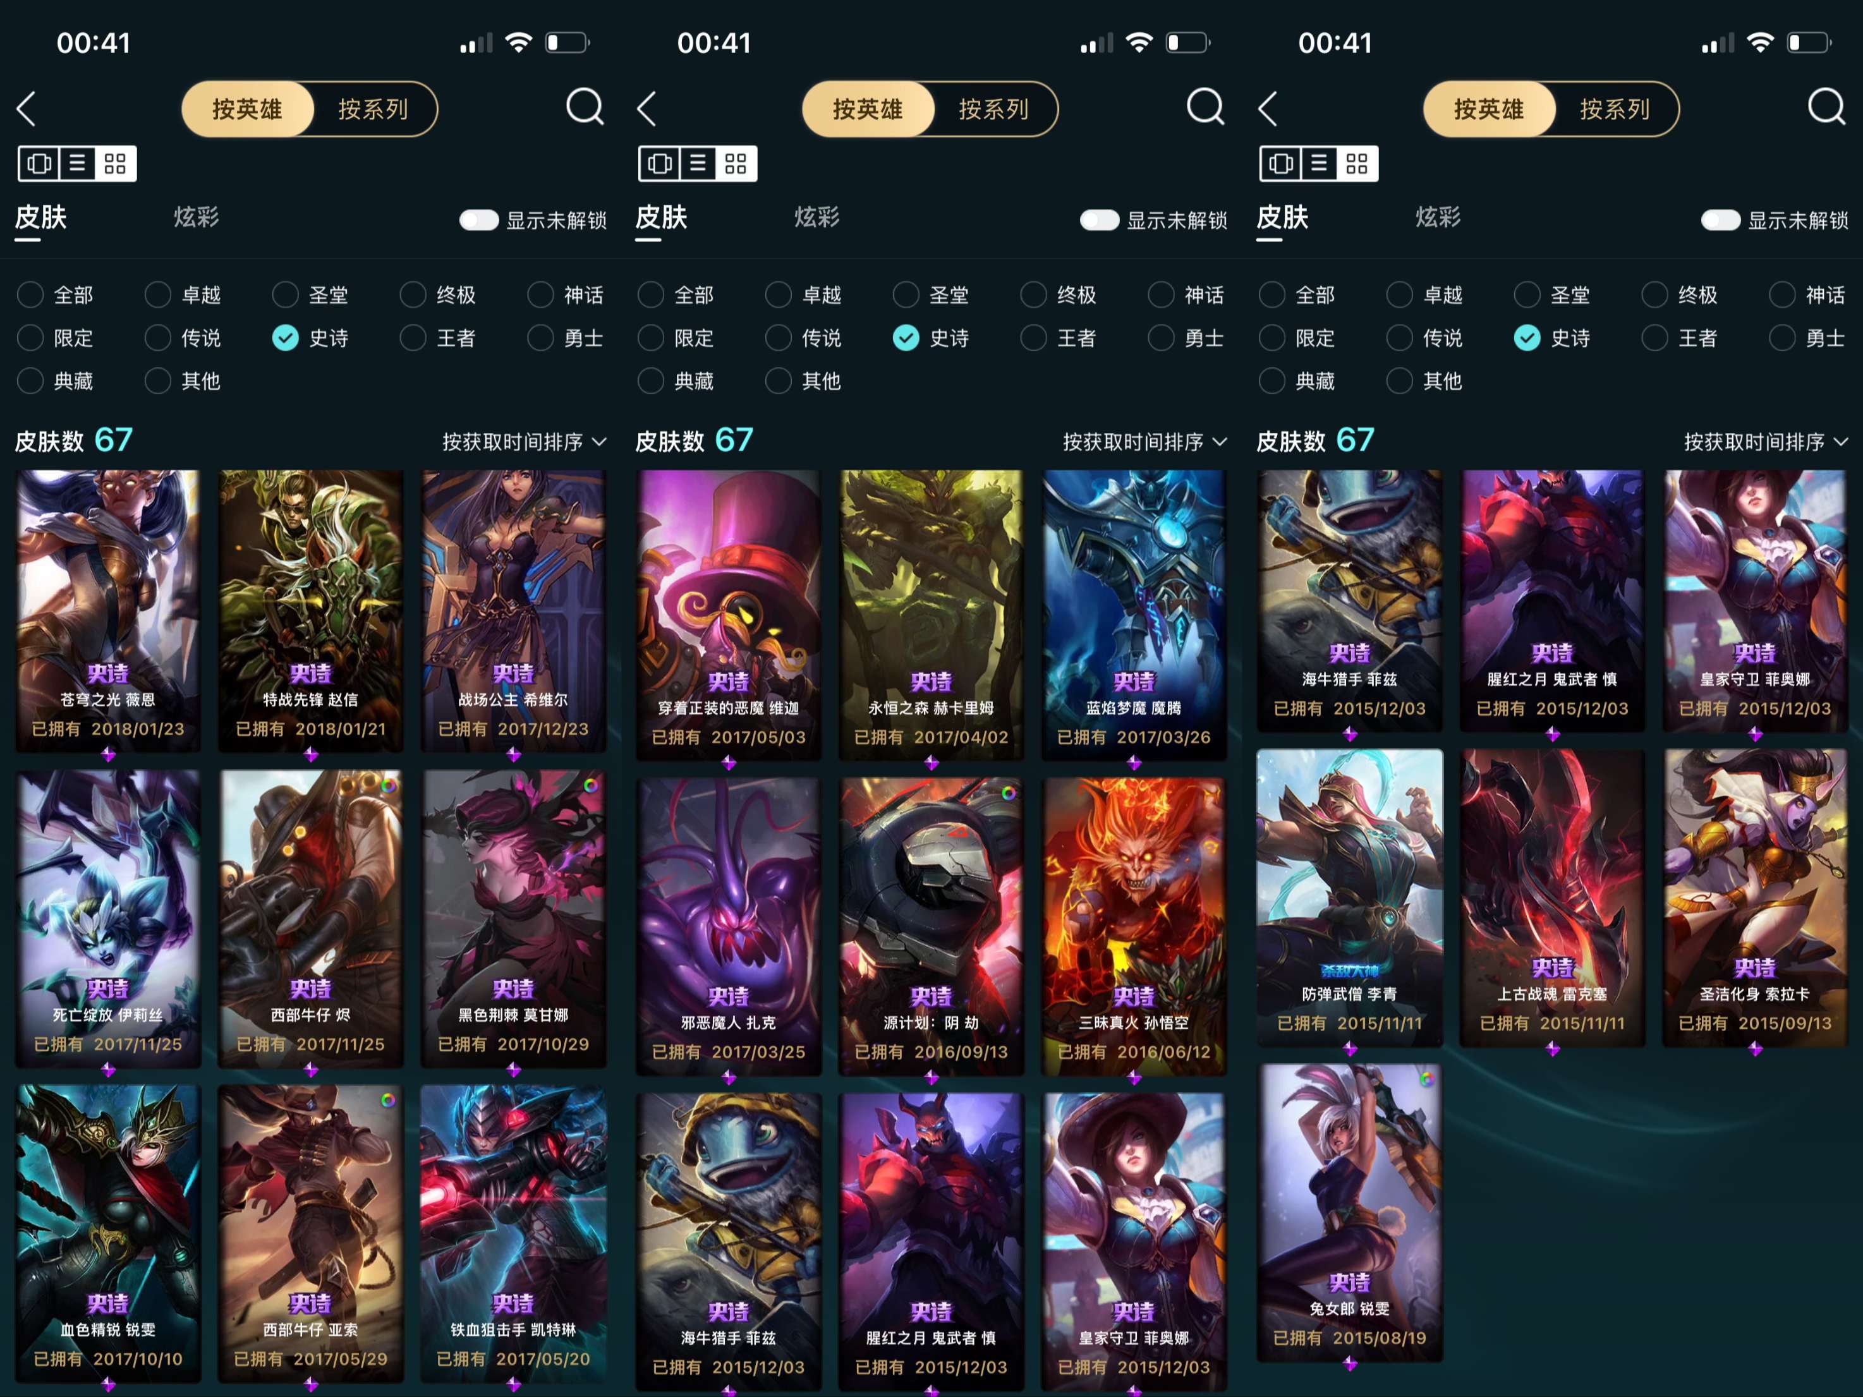
Task: Select the 全部 filter in the leftmost screen
Action: 55,294
